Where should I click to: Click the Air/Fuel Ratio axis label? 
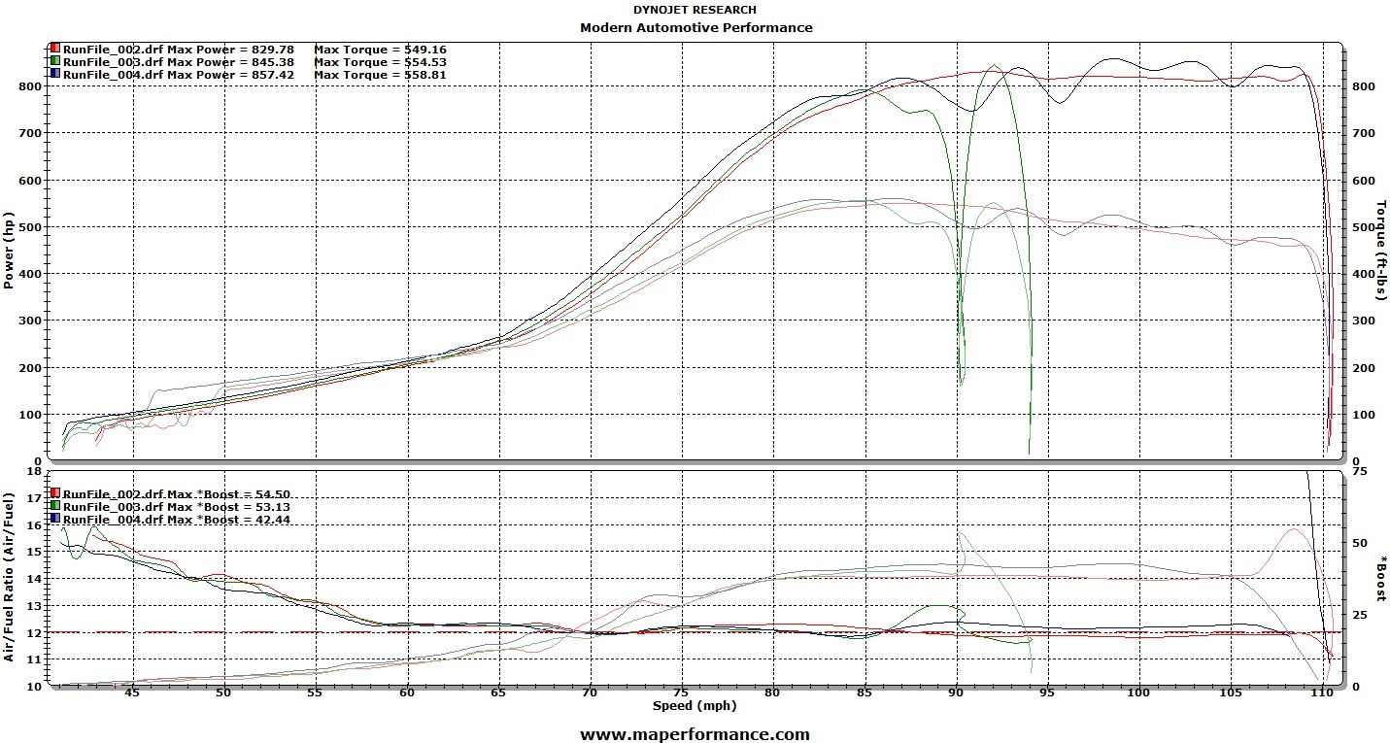point(10,577)
